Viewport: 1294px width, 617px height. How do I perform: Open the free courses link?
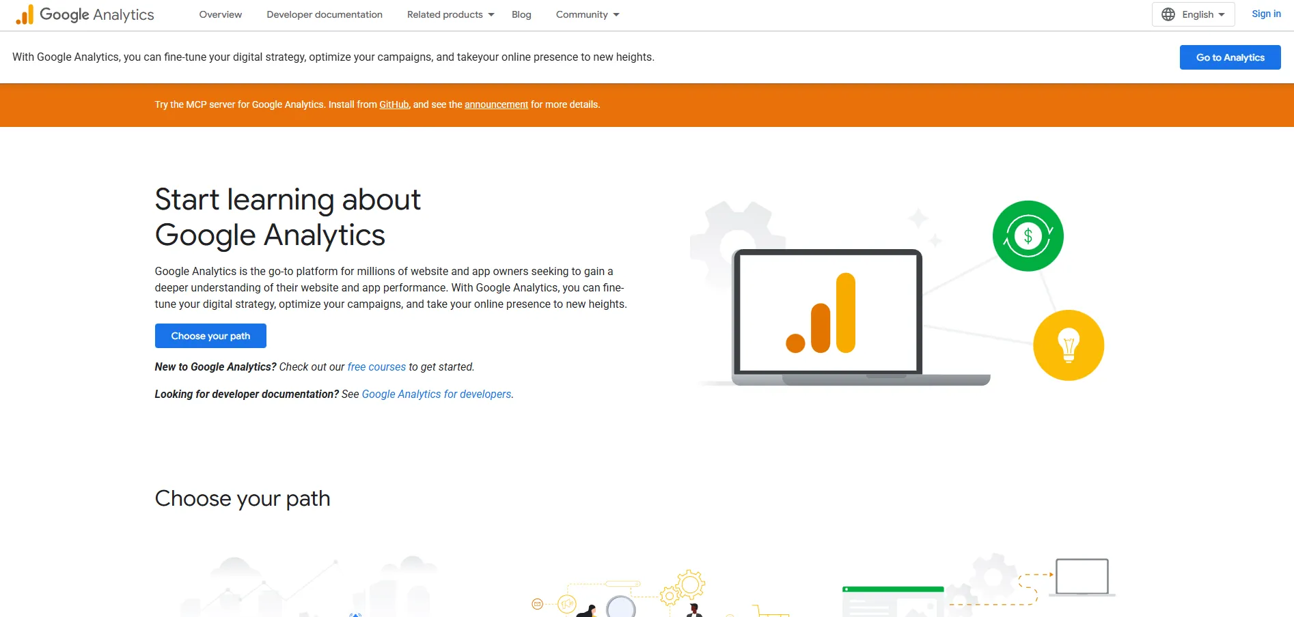[376, 367]
